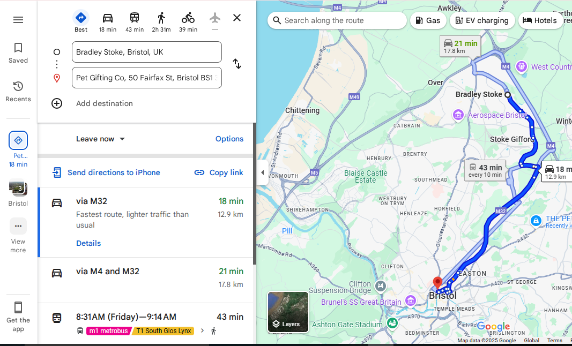
Task: Click the Global link at map bottom
Action: coord(531,341)
